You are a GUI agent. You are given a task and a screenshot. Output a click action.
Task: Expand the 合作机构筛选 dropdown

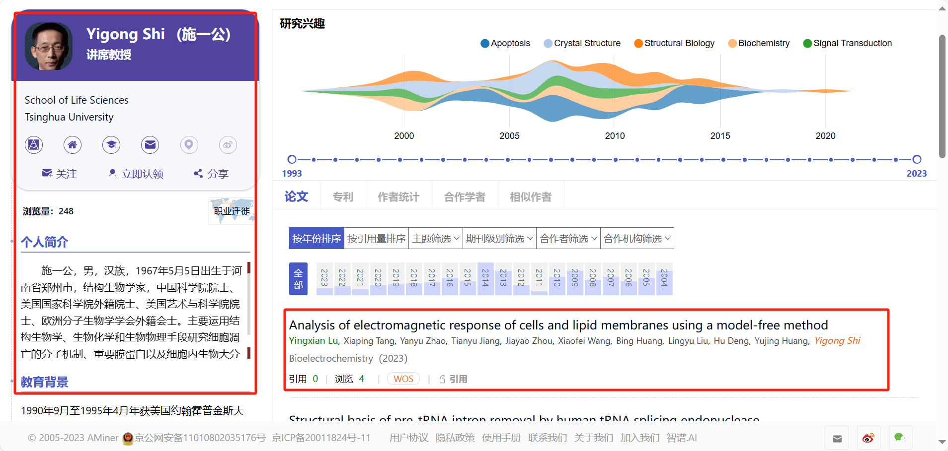click(x=637, y=239)
